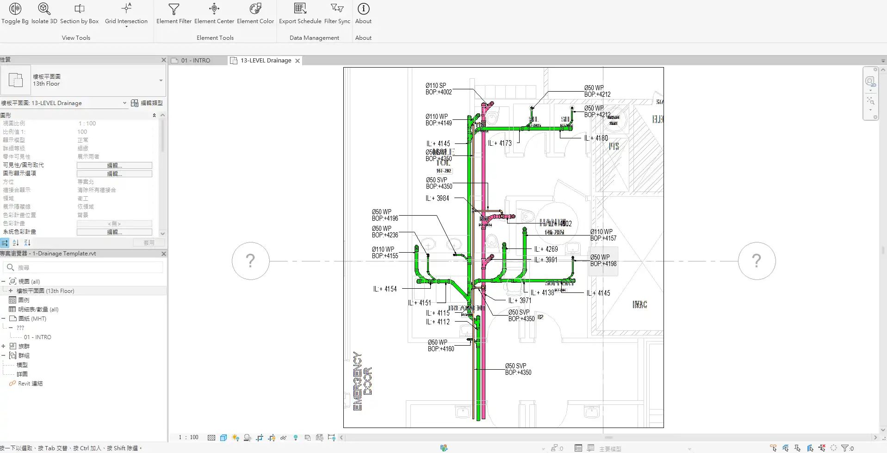Toggle show crop region icon
The image size is (887, 453).
click(272, 437)
